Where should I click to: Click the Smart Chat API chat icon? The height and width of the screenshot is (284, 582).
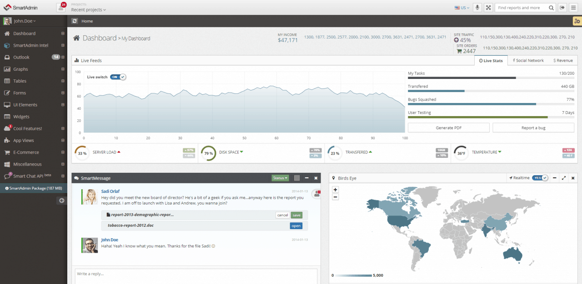7,176
